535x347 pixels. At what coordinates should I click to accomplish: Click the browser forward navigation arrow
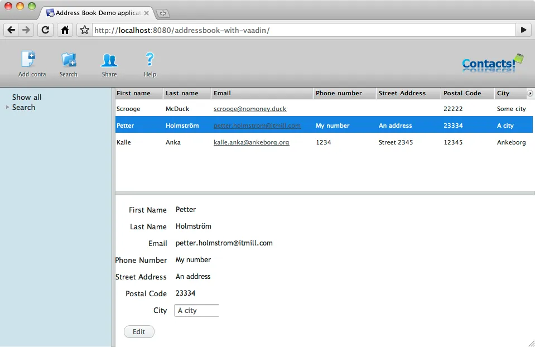(x=26, y=30)
